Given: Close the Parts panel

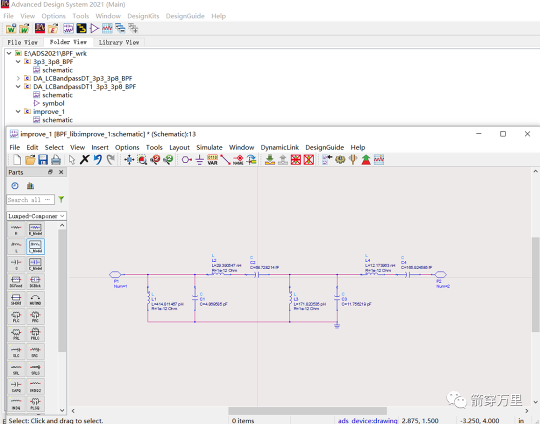Looking at the screenshot, I should [61, 172].
